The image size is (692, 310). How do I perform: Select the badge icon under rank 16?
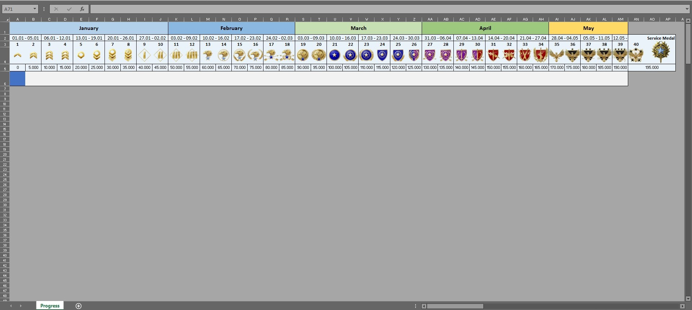tap(255, 55)
